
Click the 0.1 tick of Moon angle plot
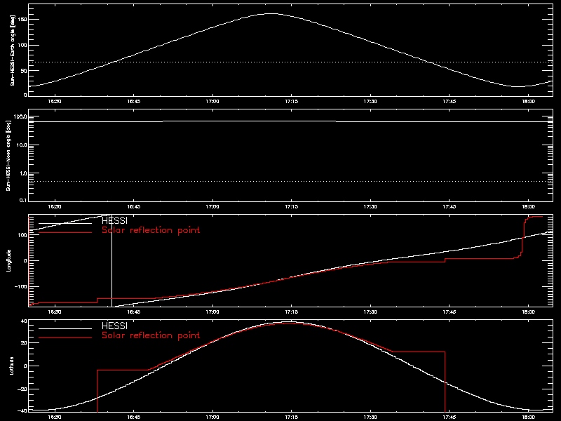23,200
